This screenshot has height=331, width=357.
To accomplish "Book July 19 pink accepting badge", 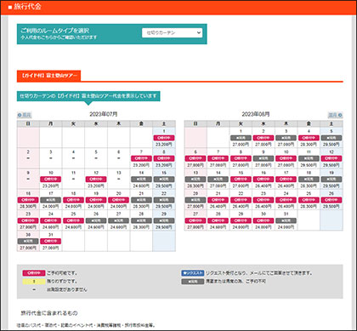I will click(96, 200).
